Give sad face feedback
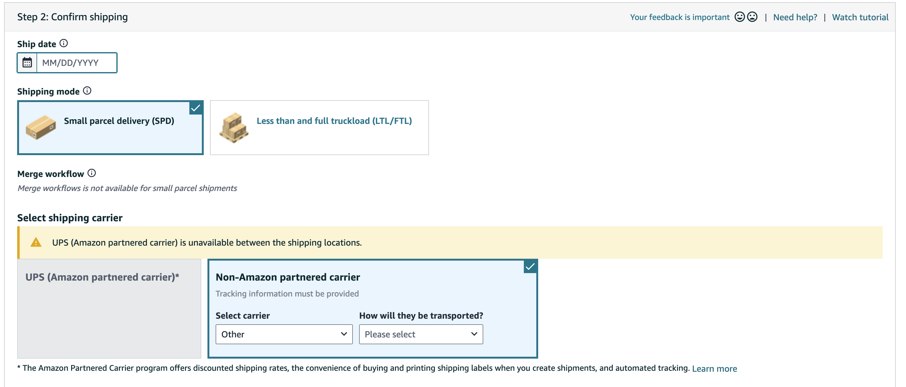This screenshot has width=906, height=387. coord(752,17)
